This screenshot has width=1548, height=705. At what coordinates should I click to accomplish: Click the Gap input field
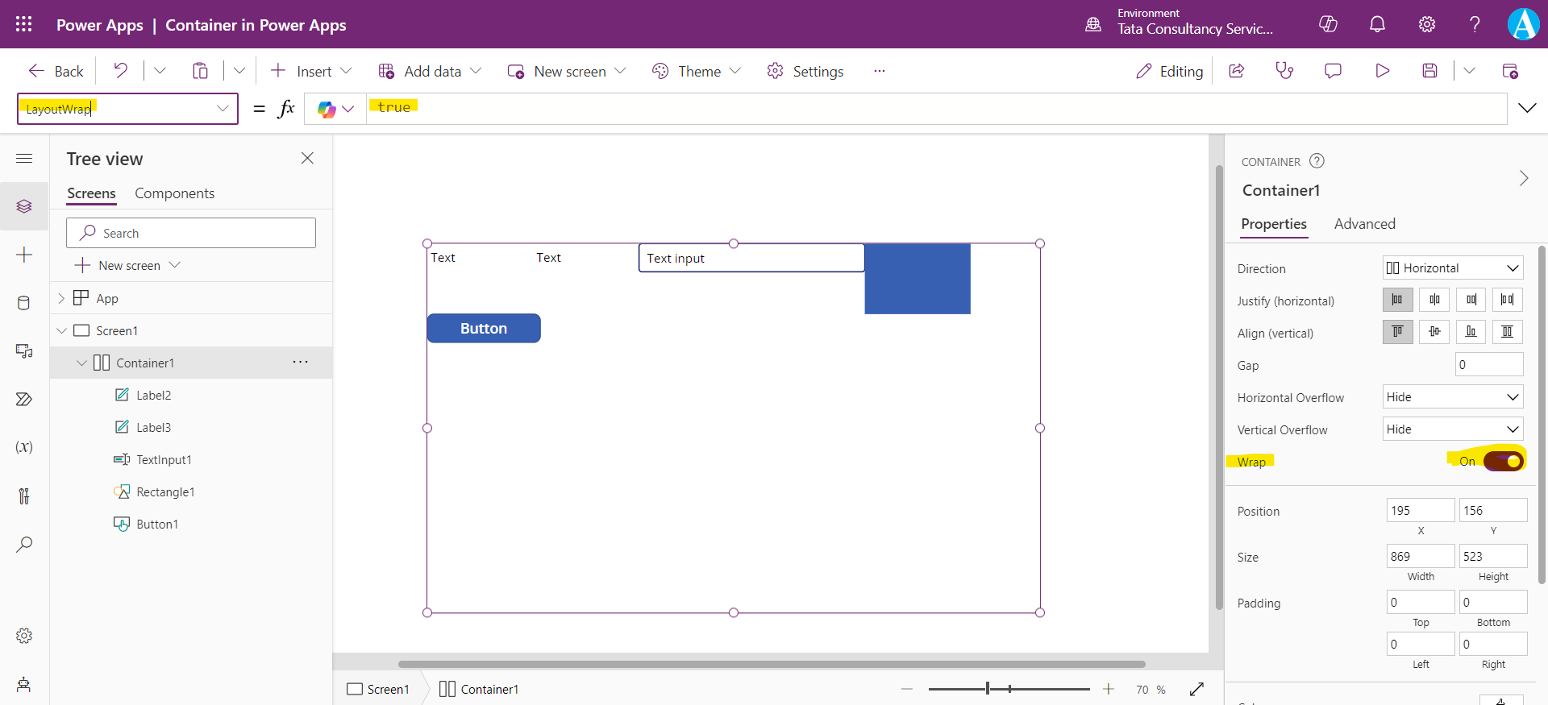tap(1488, 365)
